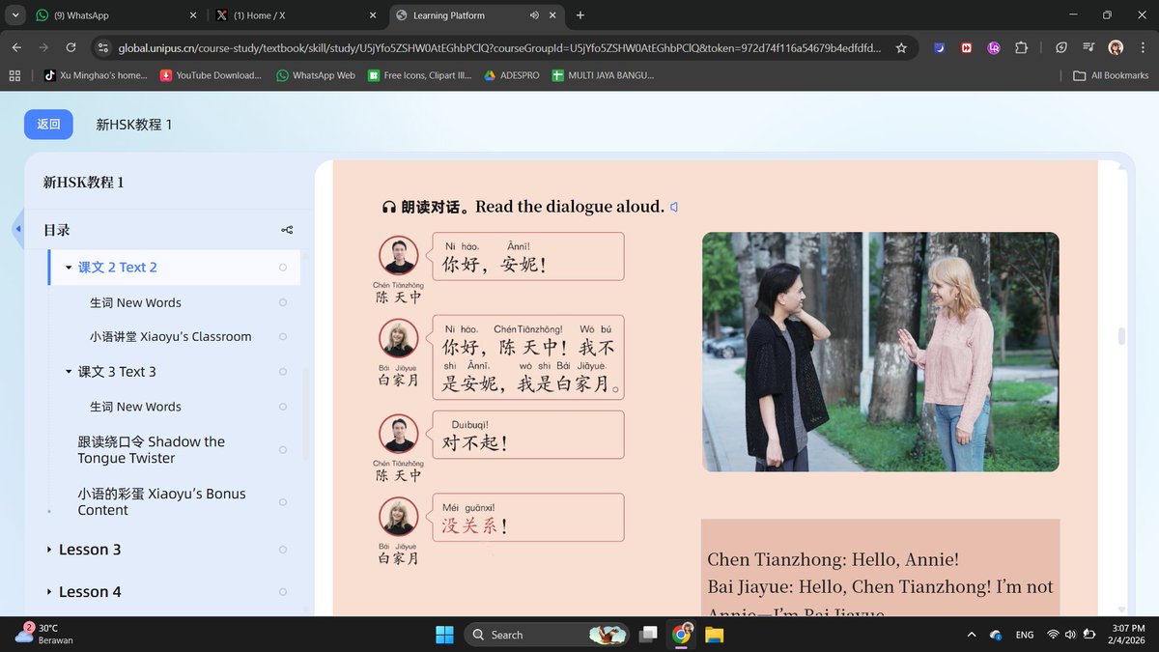The height and width of the screenshot is (652, 1159).
Task: Reload the current page
Action: [71, 47]
